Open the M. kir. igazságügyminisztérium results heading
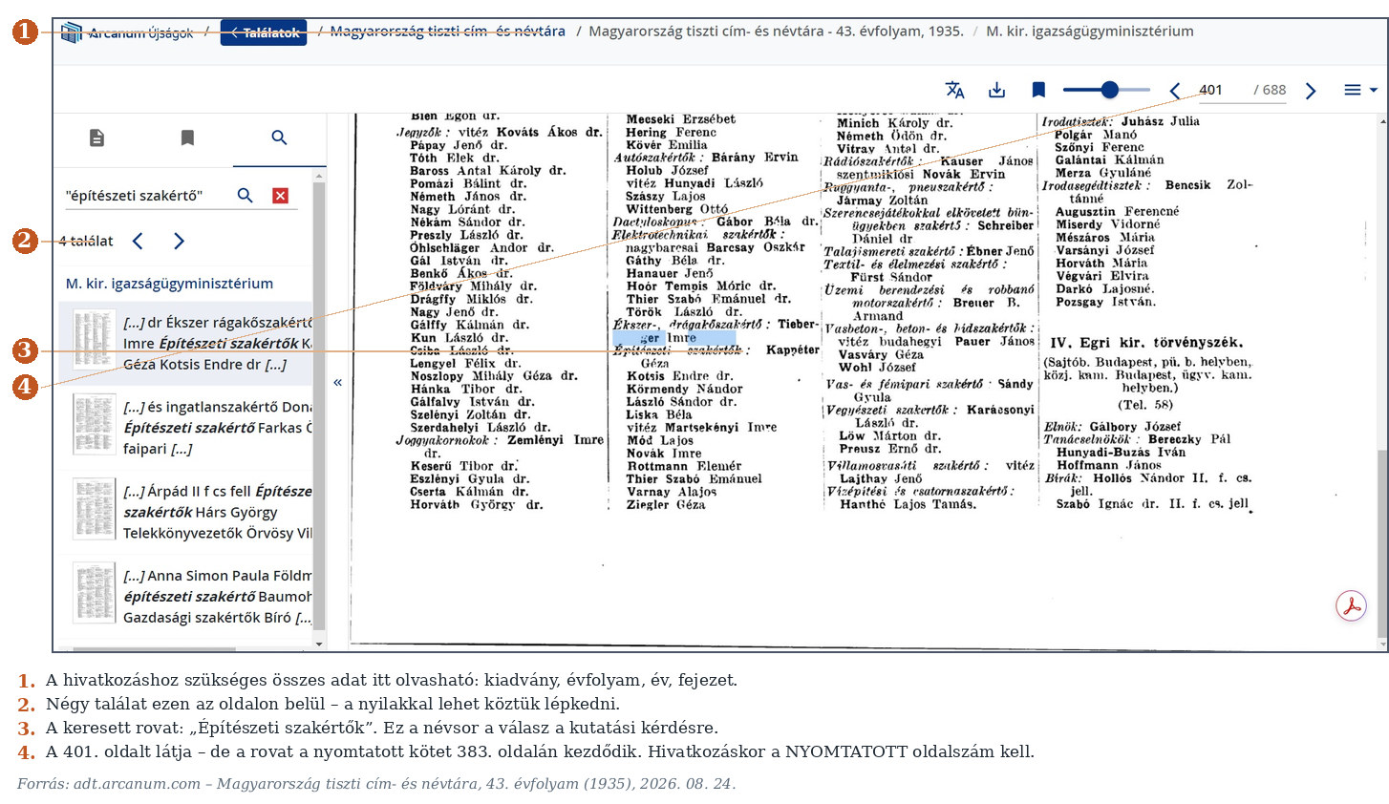Image resolution: width=1389 pixels, height=804 pixels. [169, 284]
